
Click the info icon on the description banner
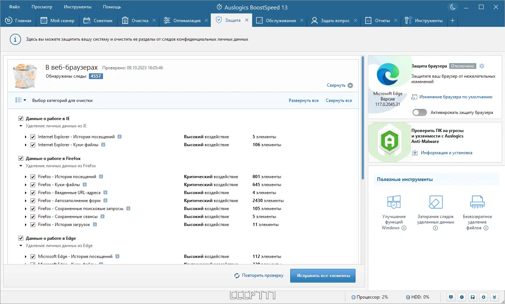15,39
